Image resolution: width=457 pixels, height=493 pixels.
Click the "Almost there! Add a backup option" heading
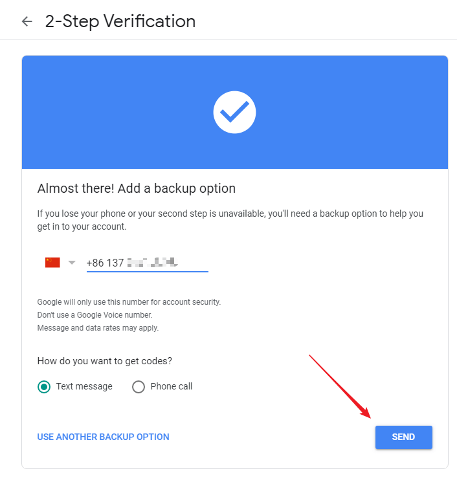[x=137, y=189]
